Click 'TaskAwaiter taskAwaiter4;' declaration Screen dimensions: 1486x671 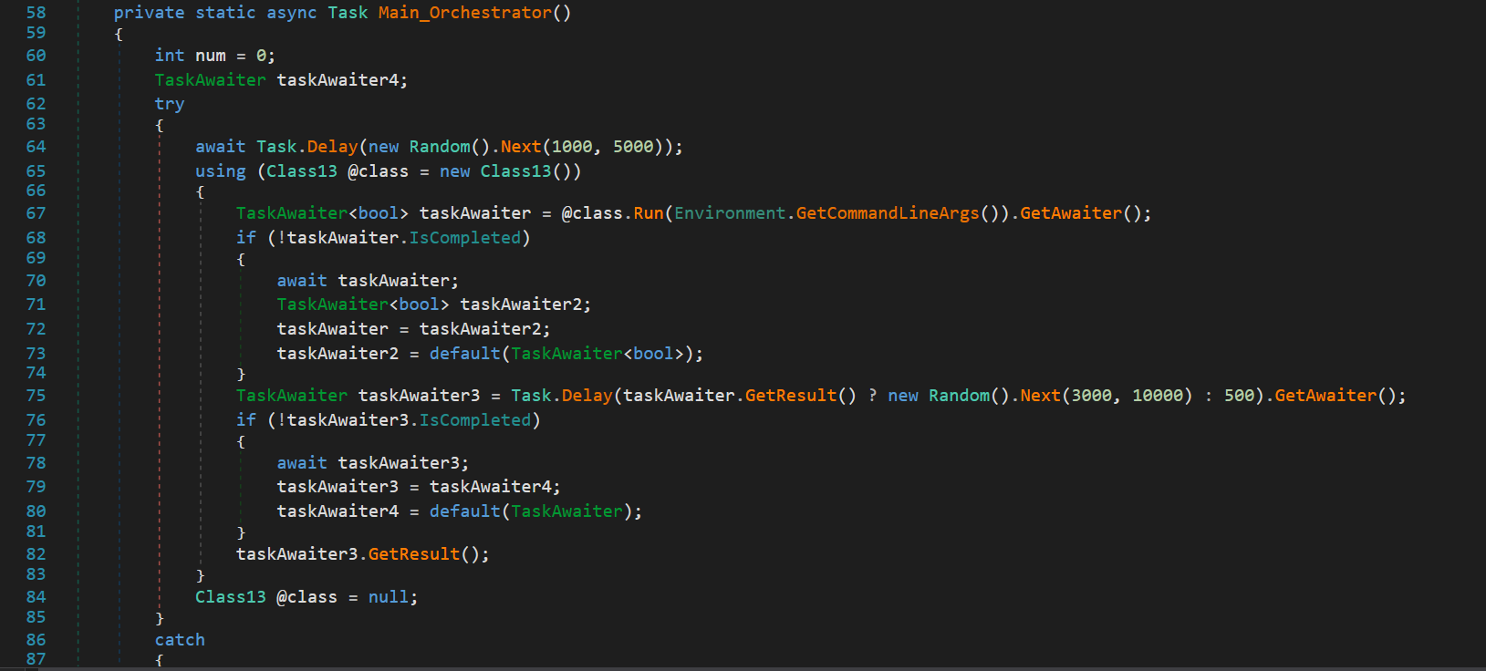(x=281, y=80)
